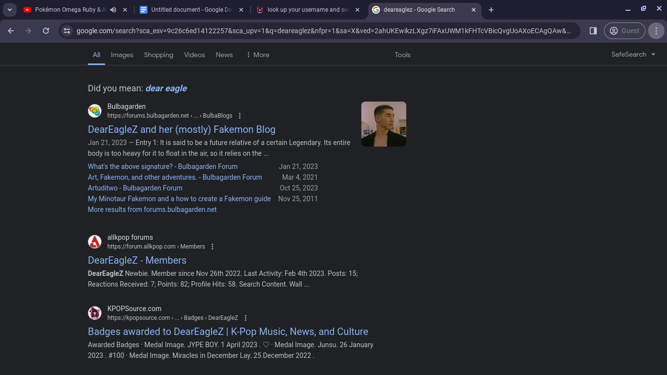Image resolution: width=667 pixels, height=375 pixels.
Task: Switch to News search results
Action: coord(224,55)
